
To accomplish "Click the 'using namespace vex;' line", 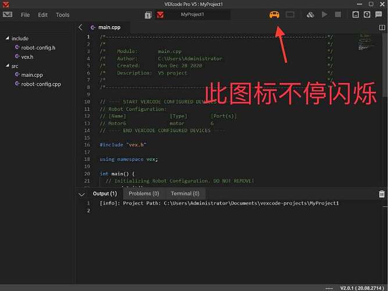I will pyautogui.click(x=129, y=159).
